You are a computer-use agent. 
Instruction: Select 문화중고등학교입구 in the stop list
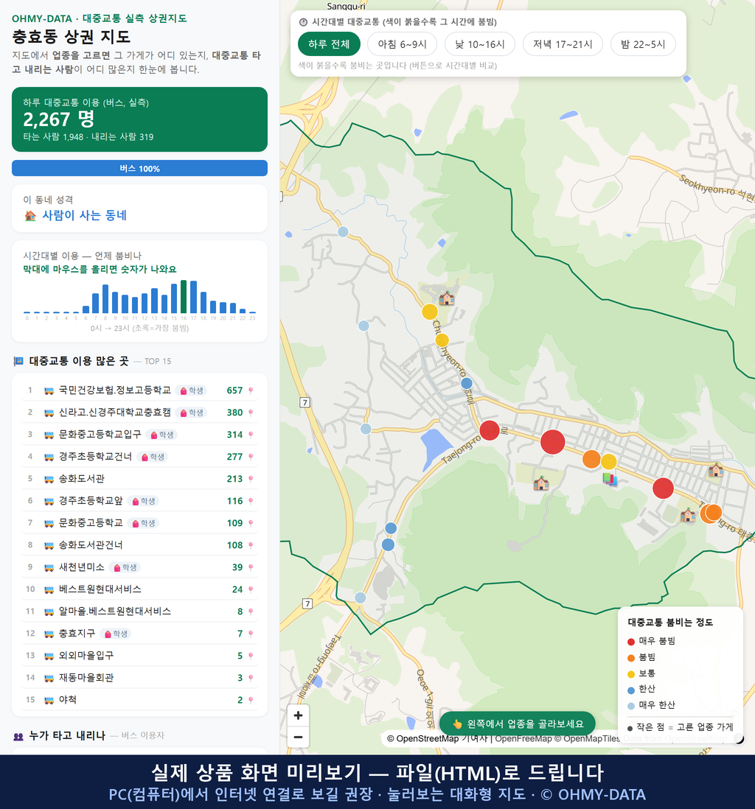click(139, 435)
